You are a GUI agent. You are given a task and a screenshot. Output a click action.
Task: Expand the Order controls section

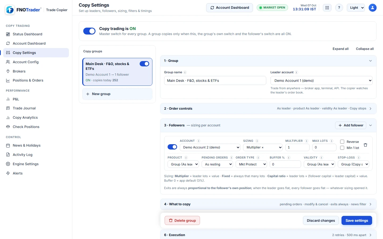click(268, 109)
